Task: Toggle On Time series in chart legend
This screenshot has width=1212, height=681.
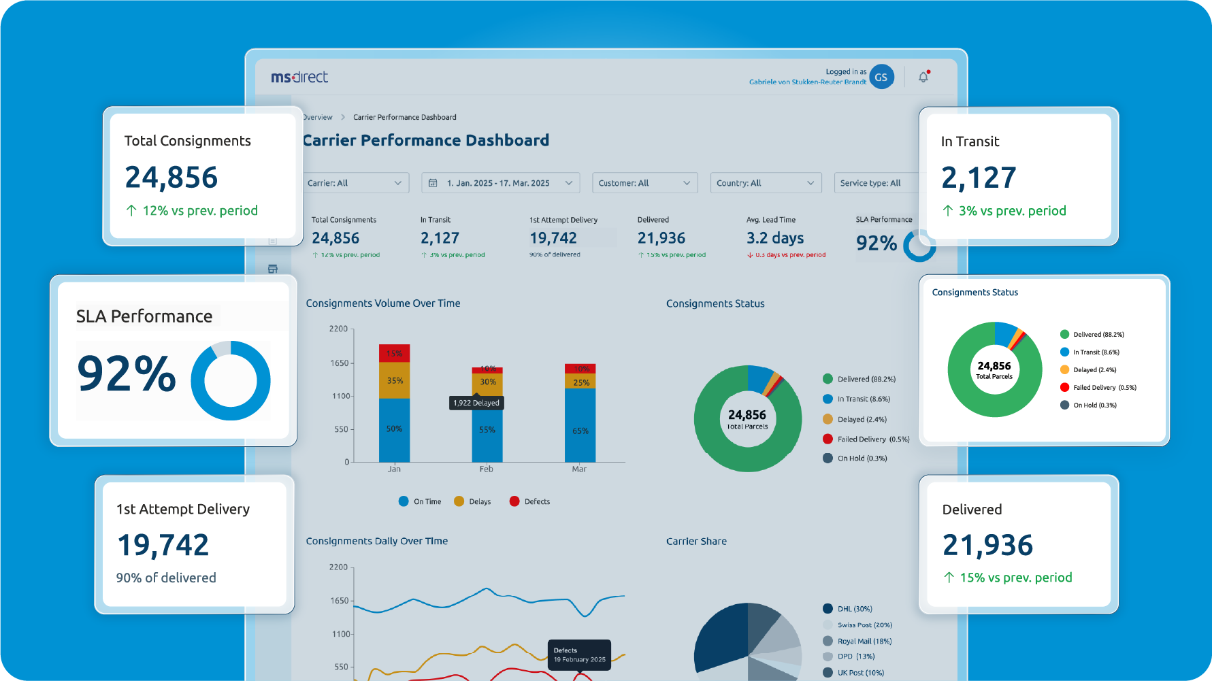Action: pos(420,501)
